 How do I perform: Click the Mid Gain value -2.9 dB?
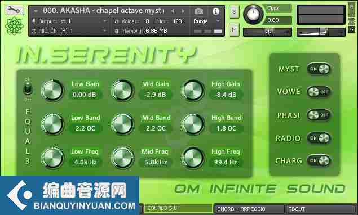click(x=155, y=95)
